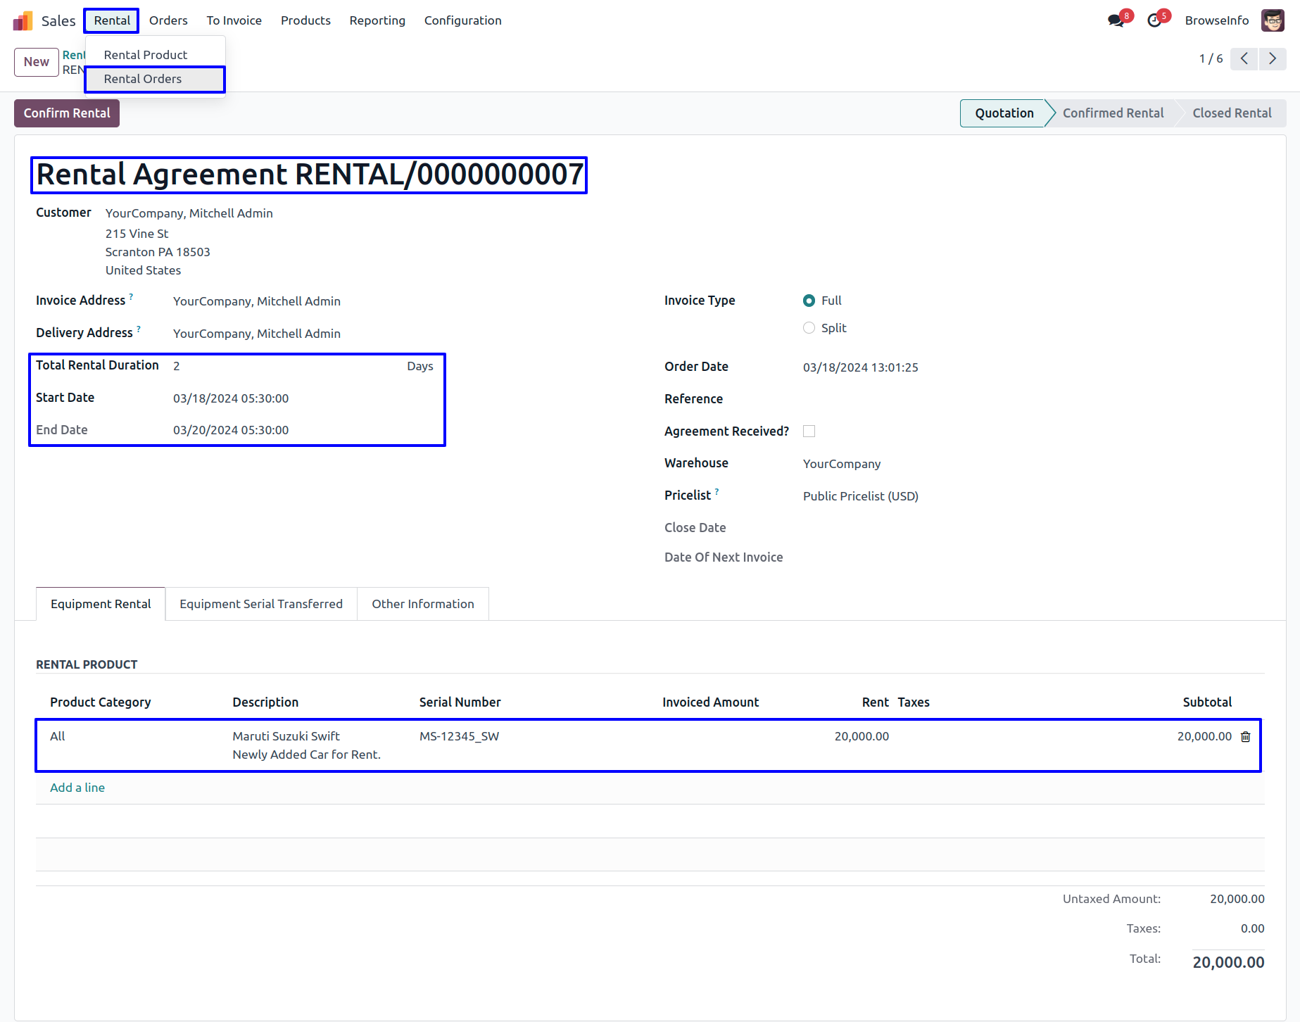
Task: Delete the Maruti Suzuki Swift line
Action: pos(1245,737)
